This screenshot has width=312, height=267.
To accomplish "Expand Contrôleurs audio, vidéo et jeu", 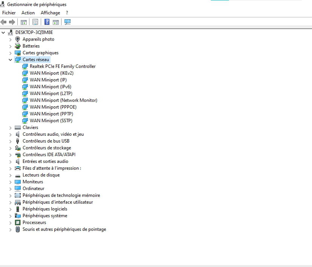I will 10,135.
